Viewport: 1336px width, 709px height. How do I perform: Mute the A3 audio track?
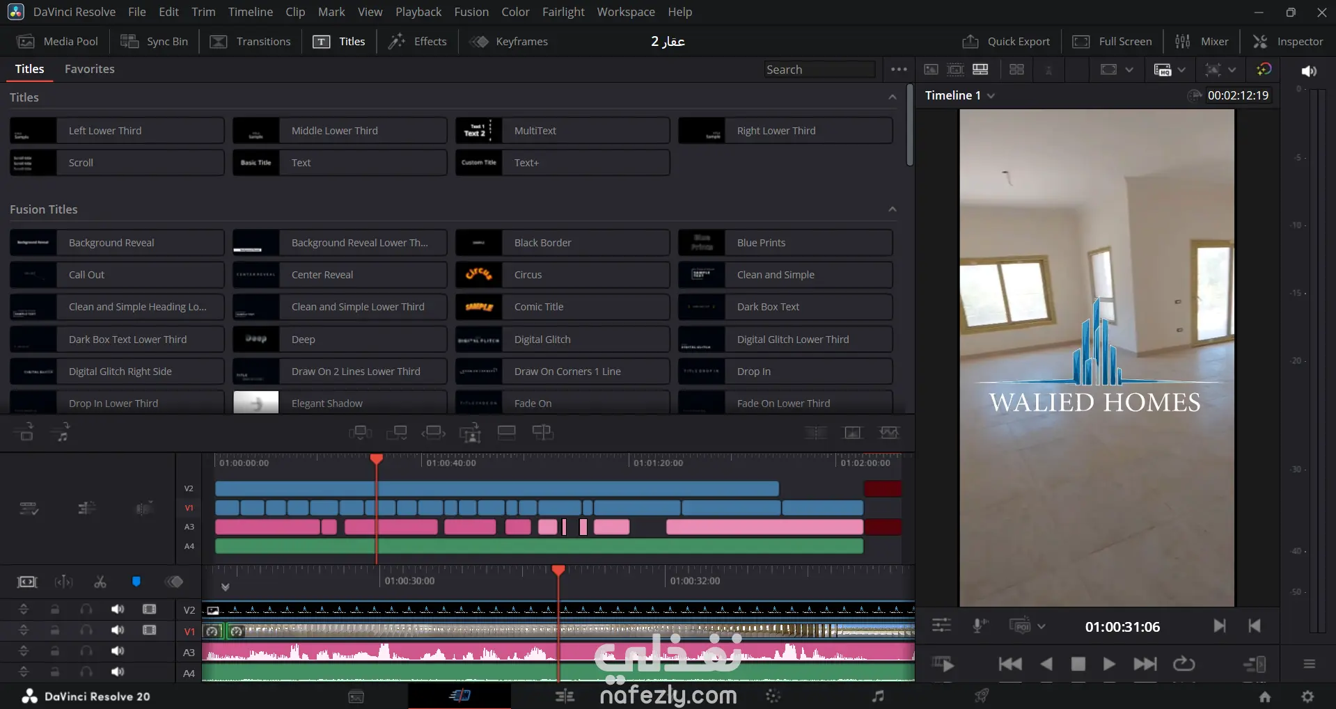(x=118, y=651)
